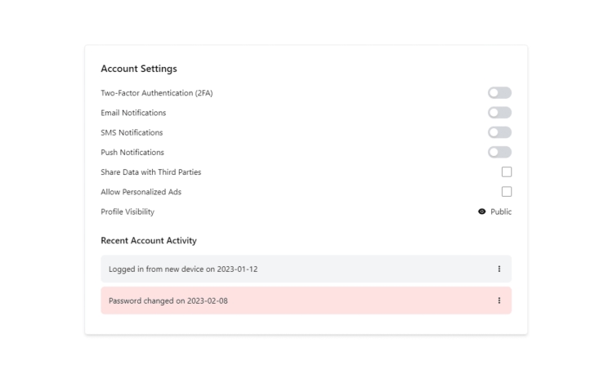The height and width of the screenshot is (383, 613).
Task: Switch on Push Notifications
Action: tap(499, 152)
